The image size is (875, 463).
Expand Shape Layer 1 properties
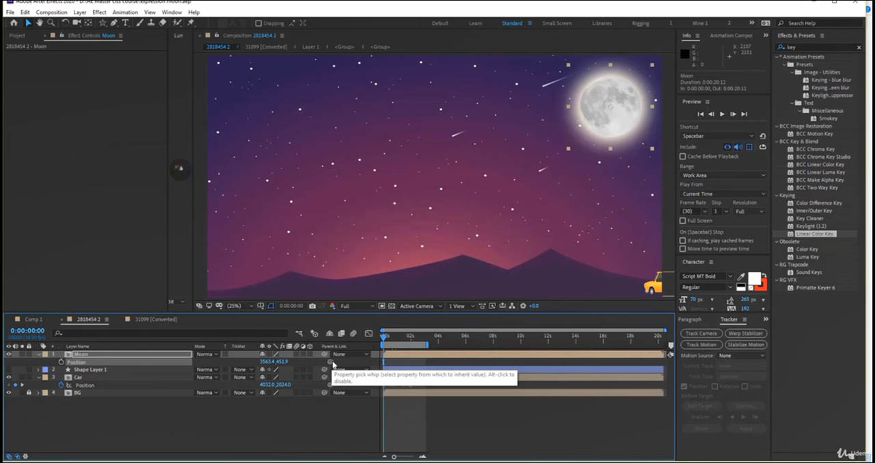point(38,370)
